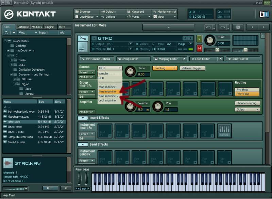Click the save floppy disk icon

click(238, 27)
